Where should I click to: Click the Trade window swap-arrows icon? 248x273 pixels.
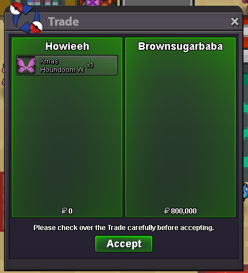point(26,18)
